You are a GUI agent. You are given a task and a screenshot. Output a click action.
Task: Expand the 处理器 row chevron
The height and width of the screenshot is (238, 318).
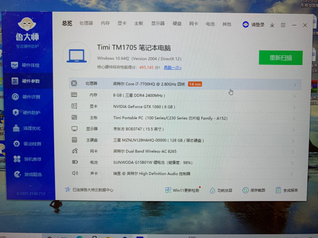(x=295, y=85)
